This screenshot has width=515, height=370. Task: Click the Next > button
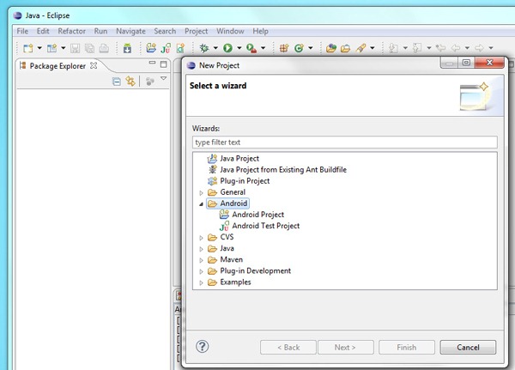point(346,348)
